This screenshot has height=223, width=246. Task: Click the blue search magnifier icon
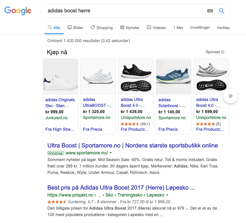222,11
